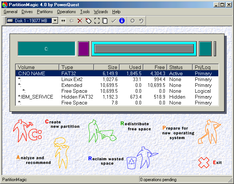This screenshot has height=184, width=234.
Task: Select the C:NO NAME volume row
Action: pyautogui.click(x=117, y=73)
